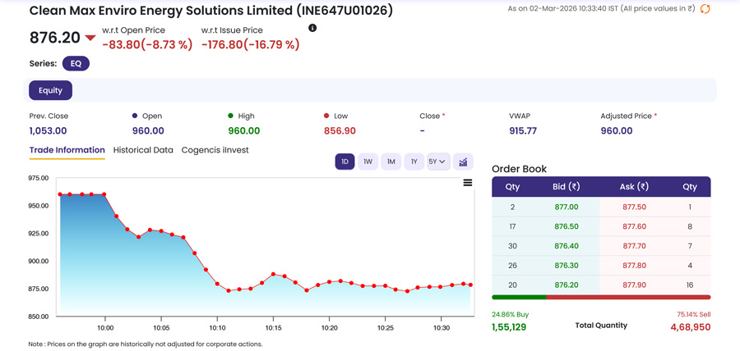Click bid price 876.40
The height and width of the screenshot is (351, 740).
566,246
